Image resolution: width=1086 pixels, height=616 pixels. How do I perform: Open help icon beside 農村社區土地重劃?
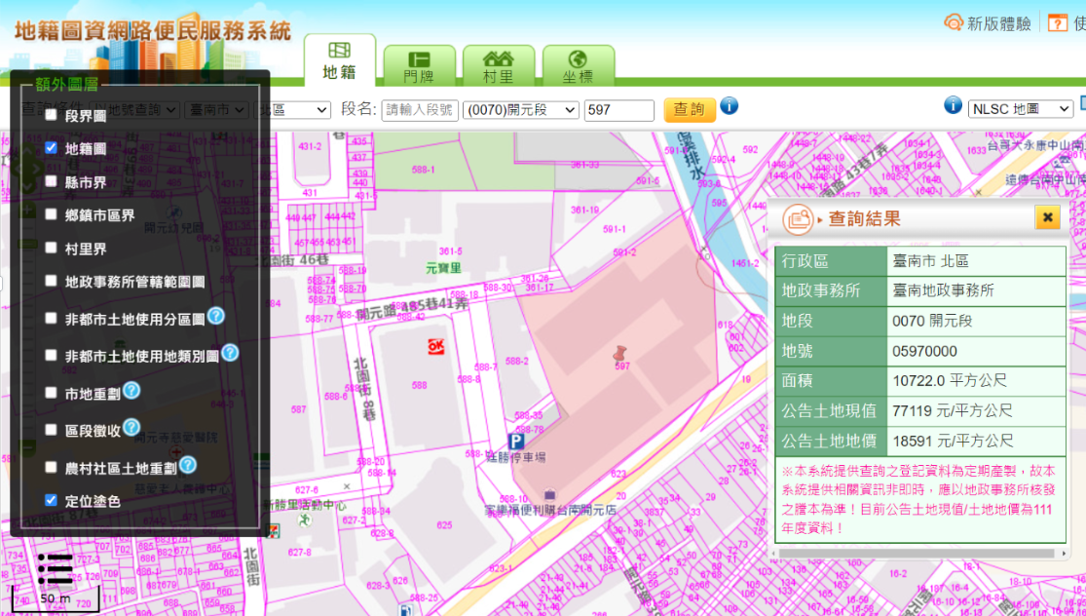pos(188,465)
